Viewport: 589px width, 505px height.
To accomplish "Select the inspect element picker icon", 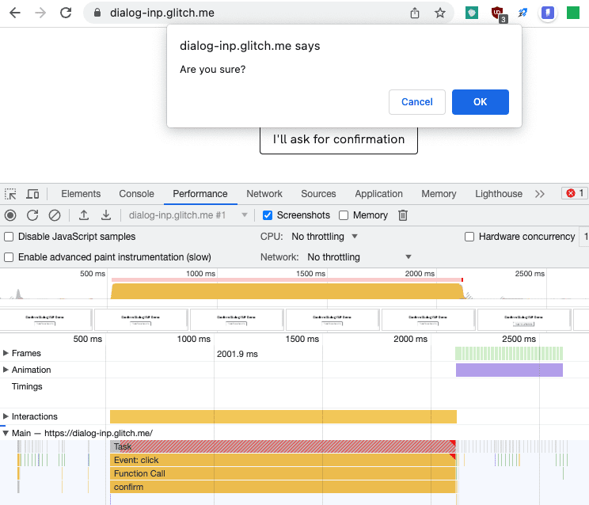I will pyautogui.click(x=10, y=194).
